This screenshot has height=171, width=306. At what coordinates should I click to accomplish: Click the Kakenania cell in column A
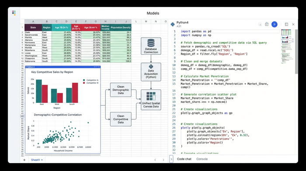pos(33,61)
